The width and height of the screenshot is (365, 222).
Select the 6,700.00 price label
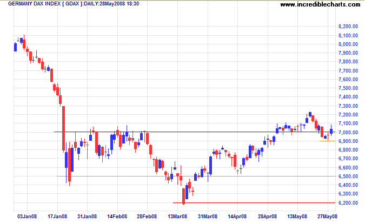click(x=348, y=159)
